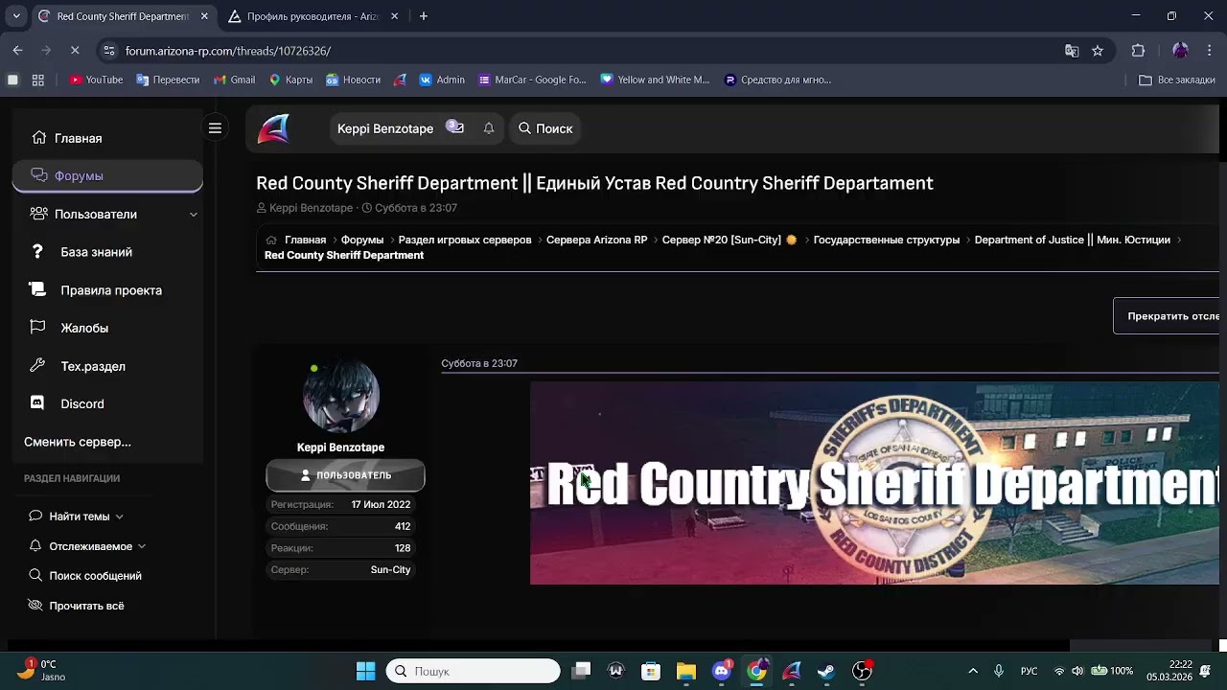Open the browser extensions puzzle icon
This screenshot has height=690, width=1227.
point(1139,51)
